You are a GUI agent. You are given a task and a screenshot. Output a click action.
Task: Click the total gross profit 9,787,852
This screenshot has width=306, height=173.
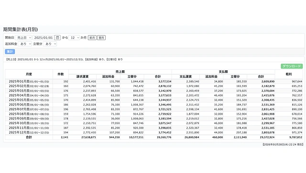point(295,137)
